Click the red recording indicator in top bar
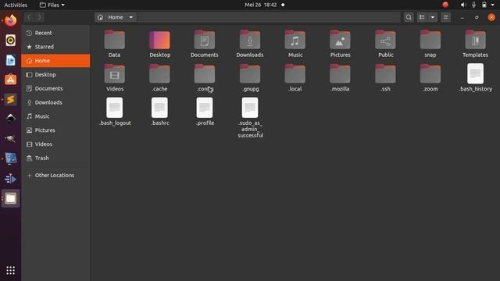The height and width of the screenshot is (281, 500). point(445,5)
